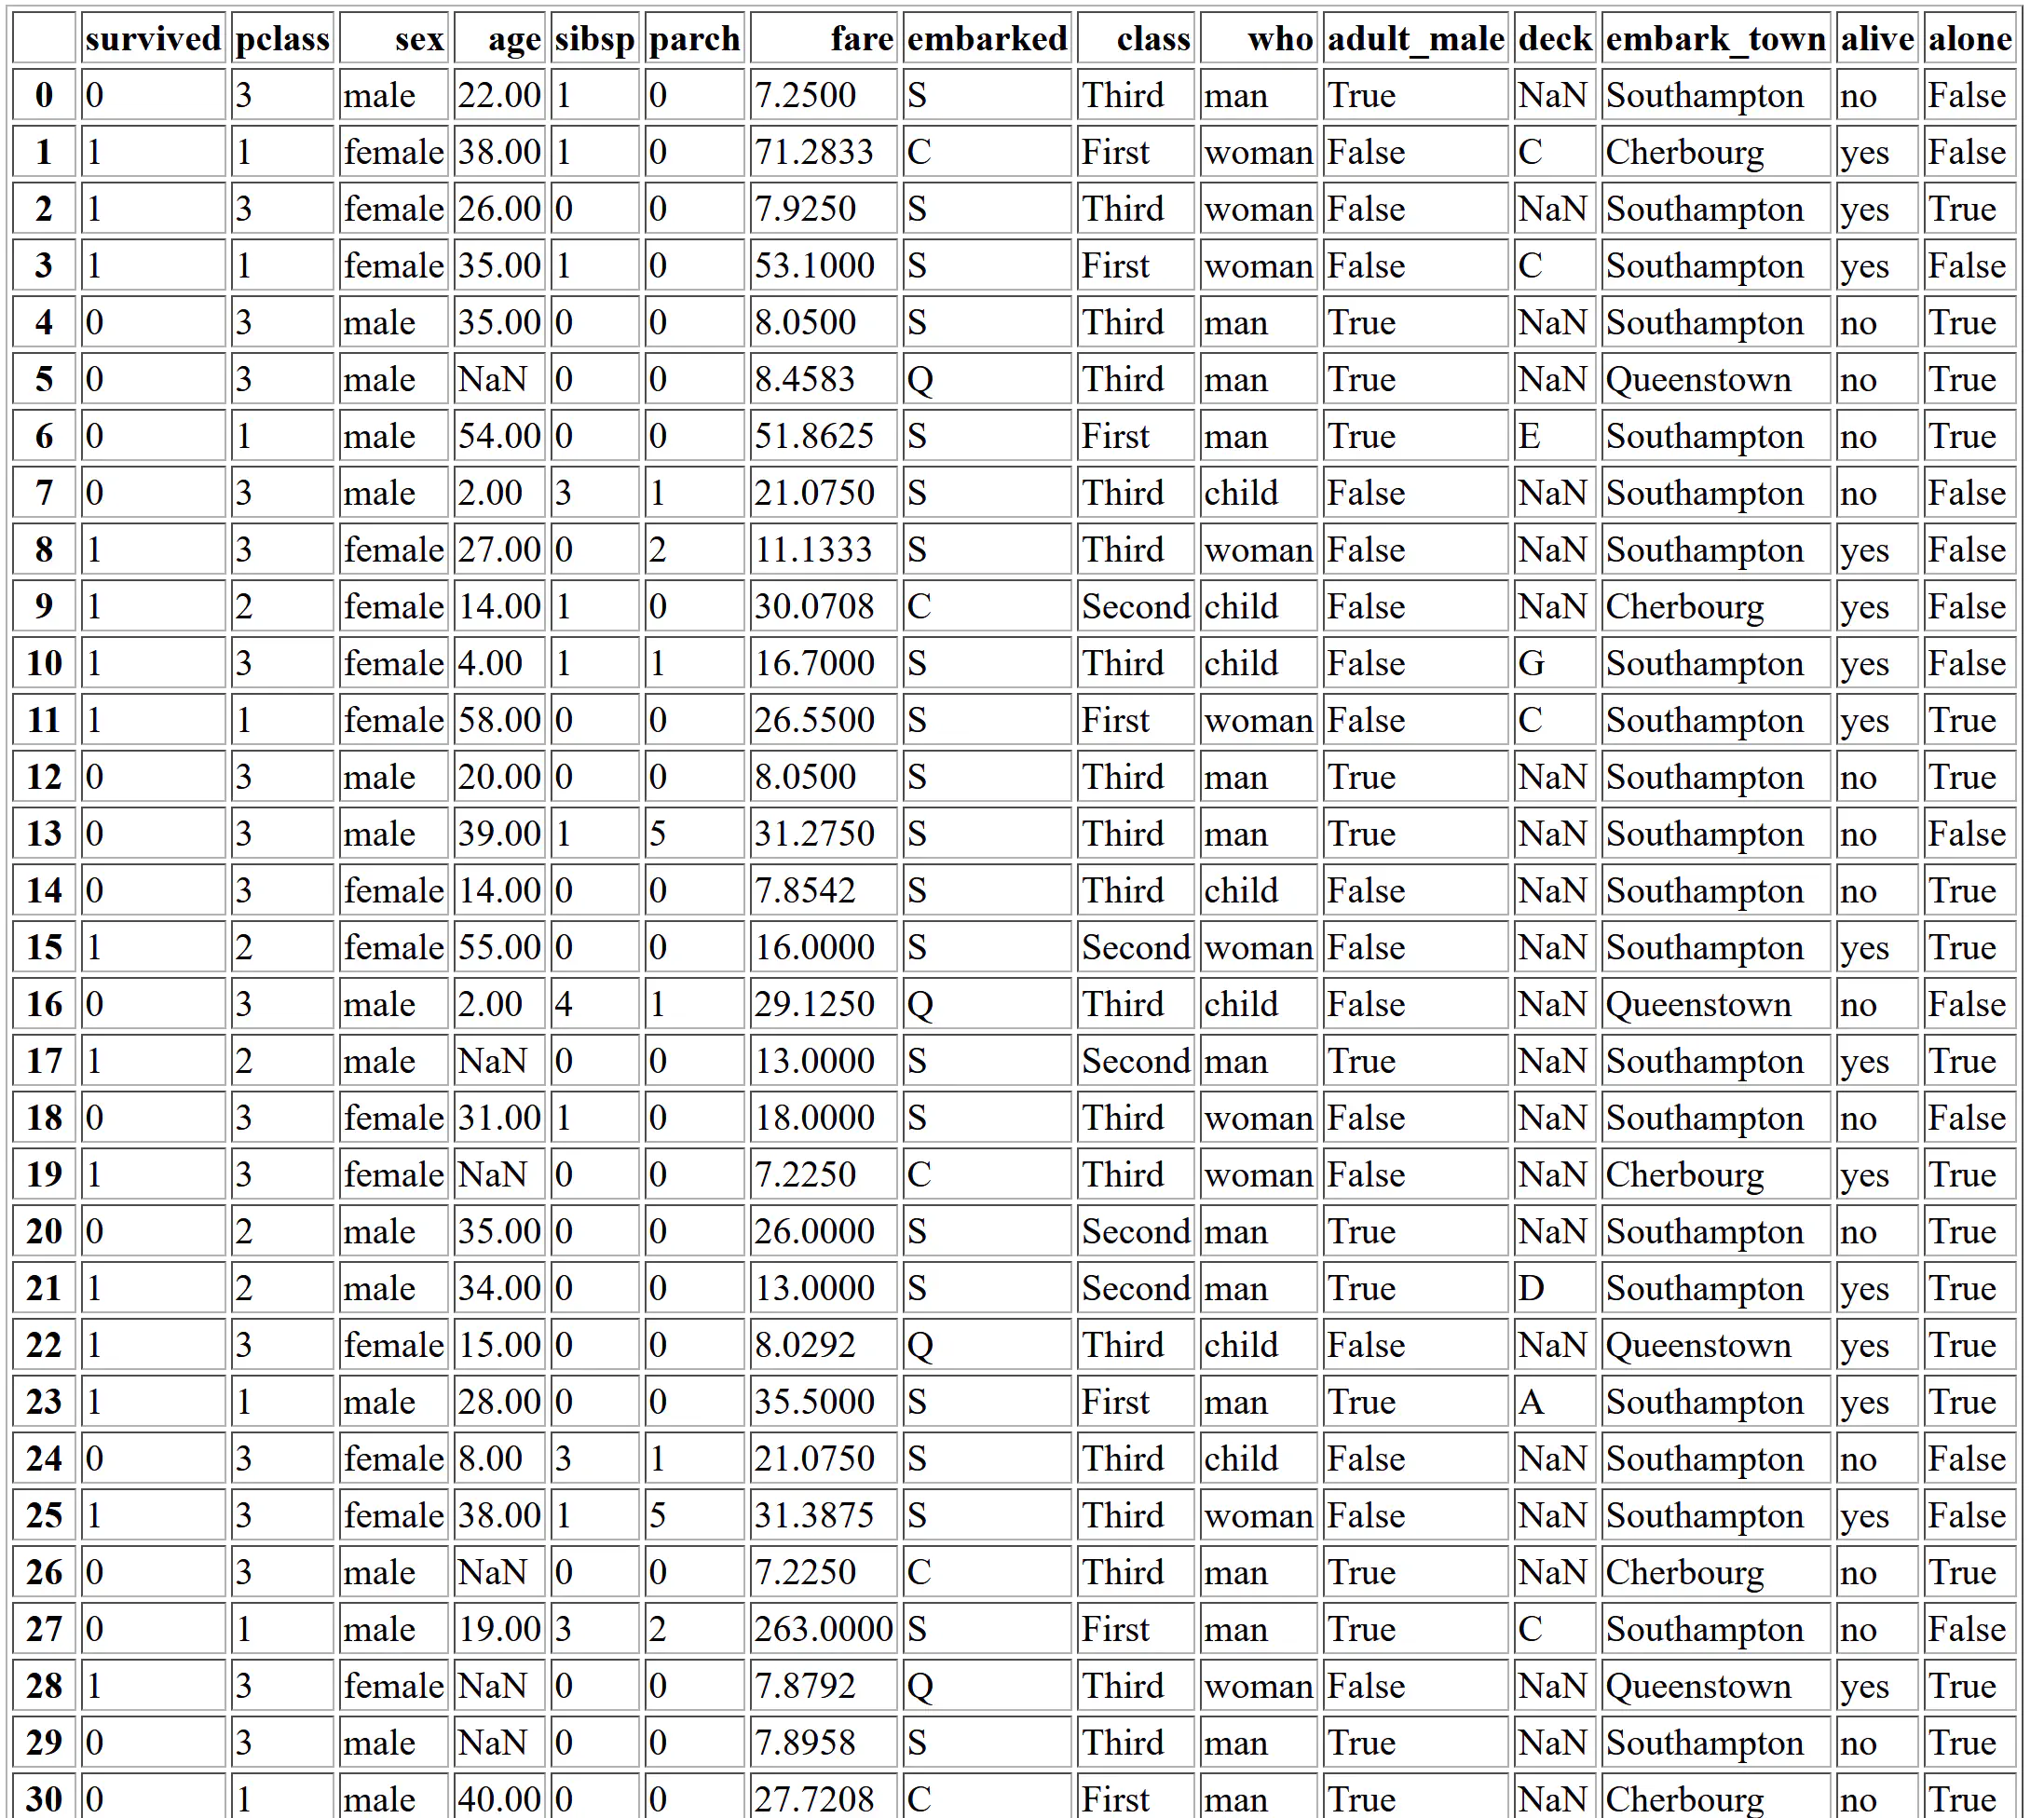
Task: Click deck value G in row 10
Action: [x=1531, y=664]
